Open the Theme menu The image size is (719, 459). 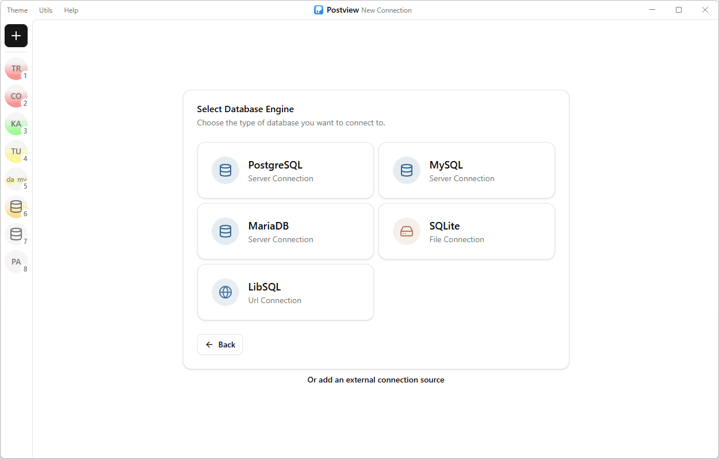[17, 10]
